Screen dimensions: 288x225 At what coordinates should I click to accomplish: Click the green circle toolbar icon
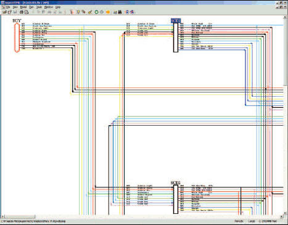click(x=96, y=12)
